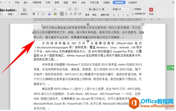Screen dimensions: 176x111
Task: Open the 文档助手 tab
Action: pyautogui.click(x=133, y=3)
